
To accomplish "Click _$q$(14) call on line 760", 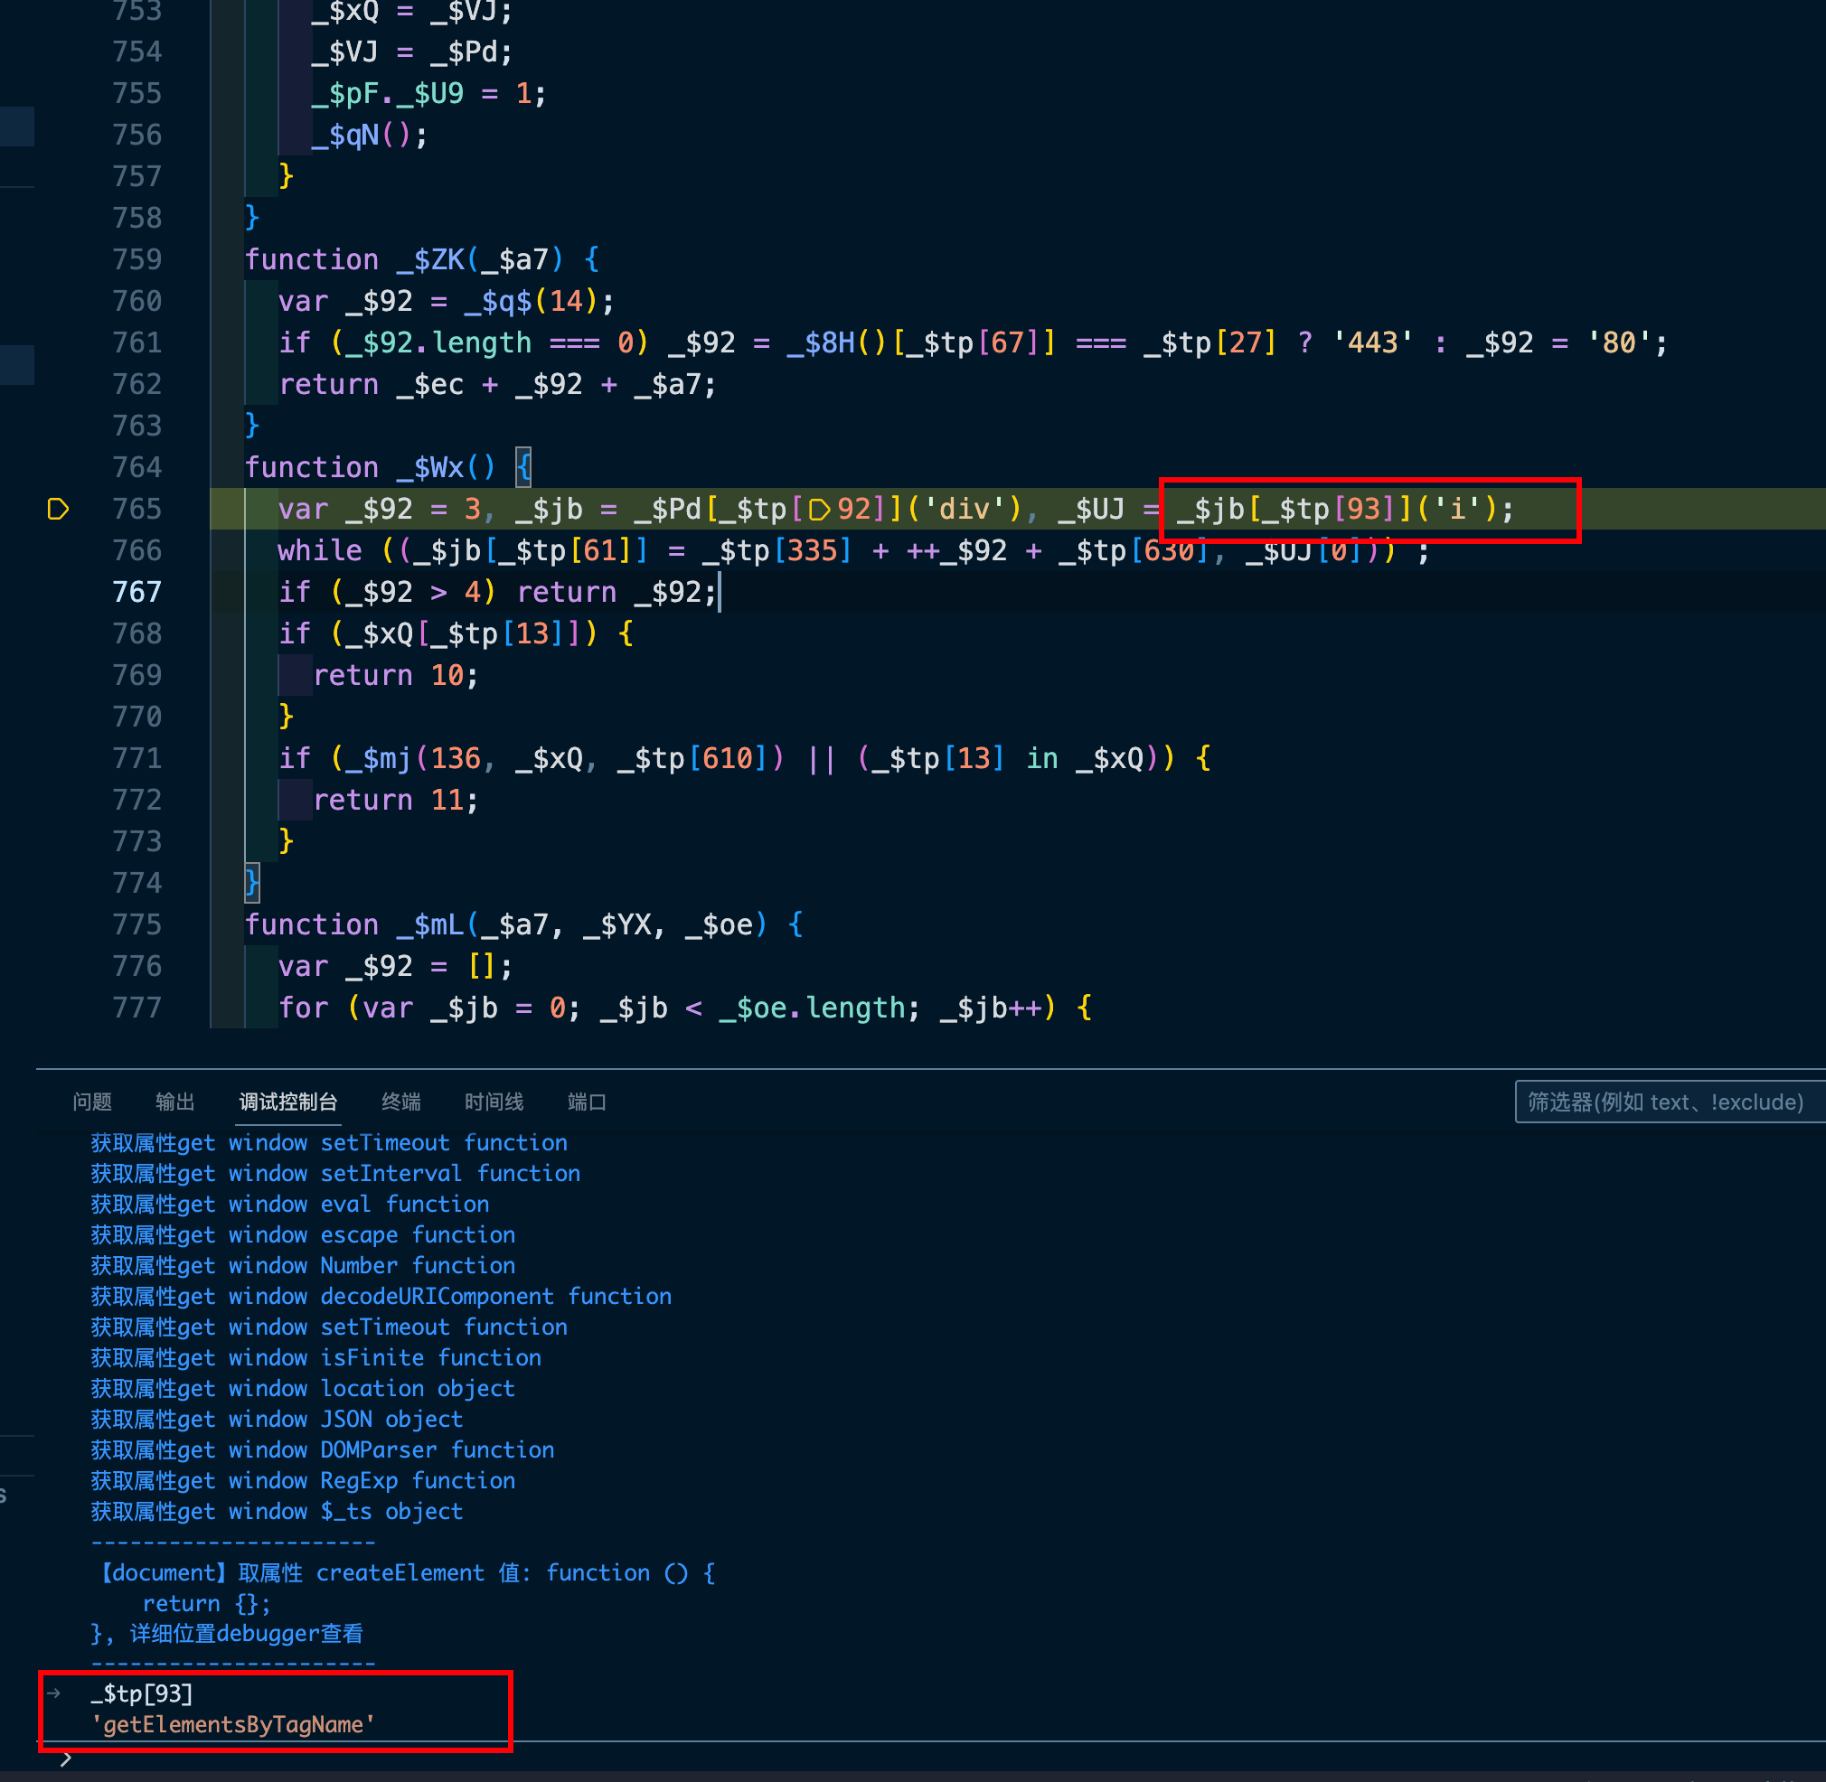I will tap(532, 302).
